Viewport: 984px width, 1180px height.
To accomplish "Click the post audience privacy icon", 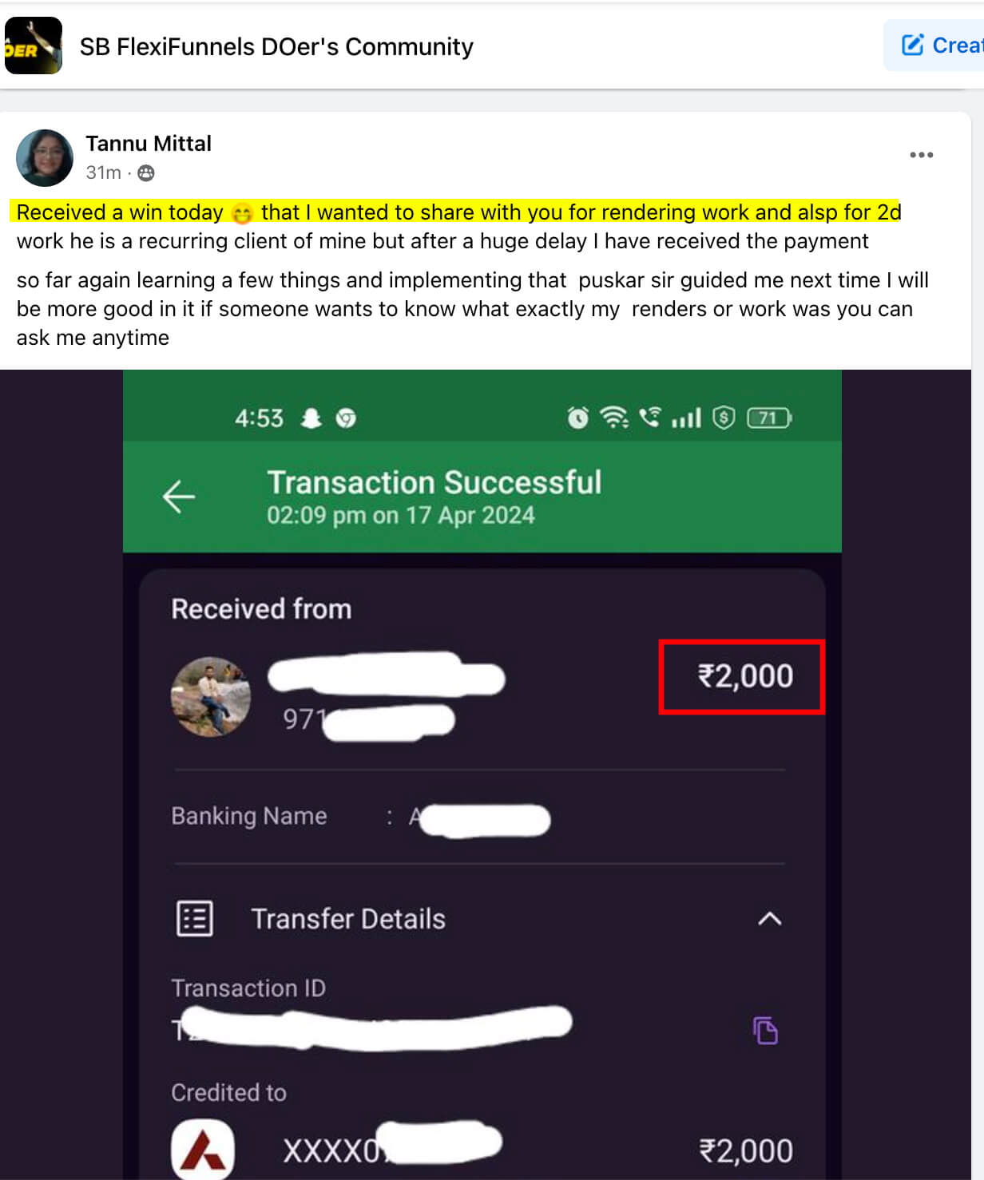I will (146, 172).
